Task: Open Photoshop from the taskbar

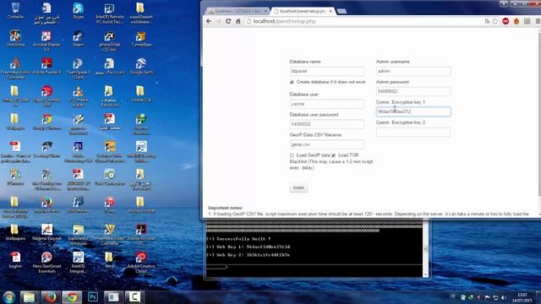Action: coord(92,297)
